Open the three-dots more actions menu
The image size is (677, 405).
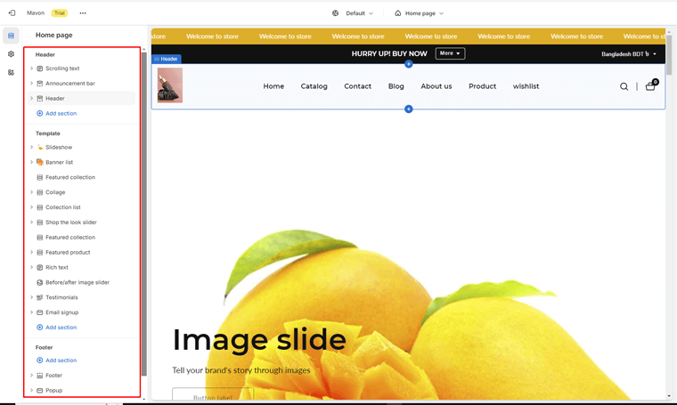(83, 13)
